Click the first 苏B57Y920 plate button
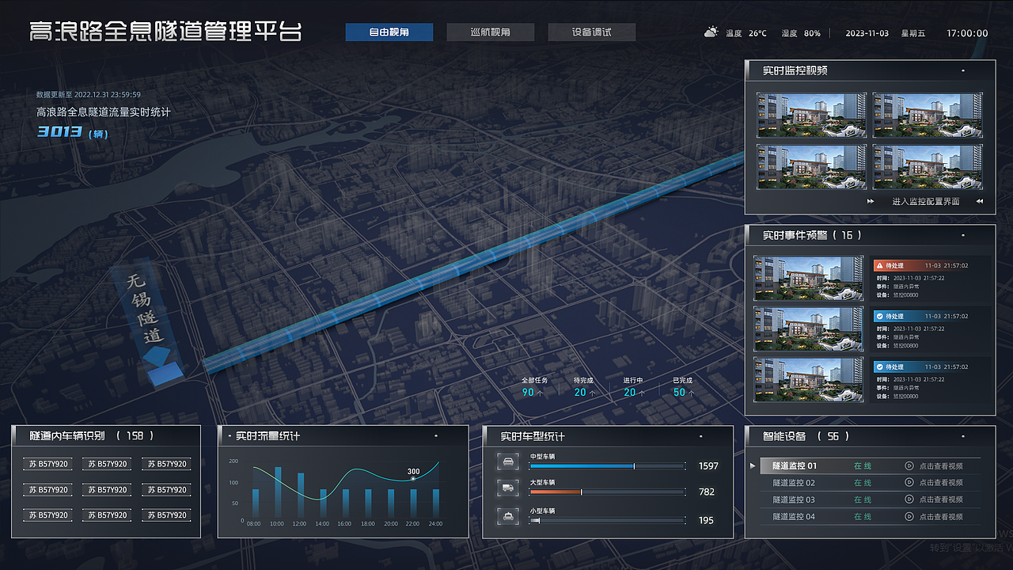Image resolution: width=1013 pixels, height=570 pixels. coord(47,464)
